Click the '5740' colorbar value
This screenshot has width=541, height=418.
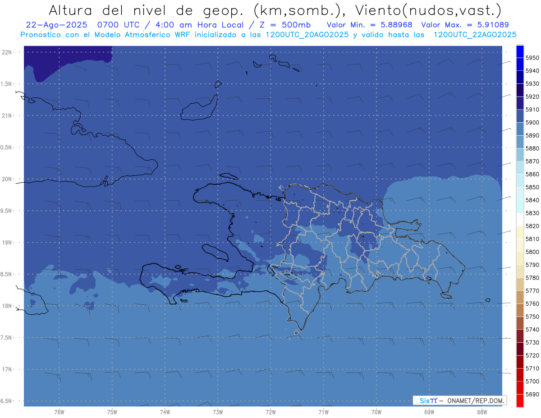532,330
